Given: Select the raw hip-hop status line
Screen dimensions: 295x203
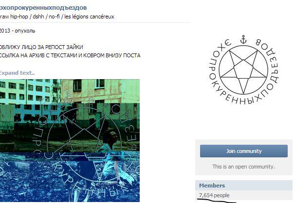Looking at the screenshot, I should coord(57,17).
